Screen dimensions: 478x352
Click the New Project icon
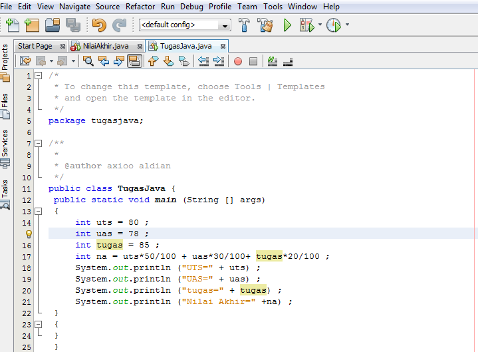32,25
